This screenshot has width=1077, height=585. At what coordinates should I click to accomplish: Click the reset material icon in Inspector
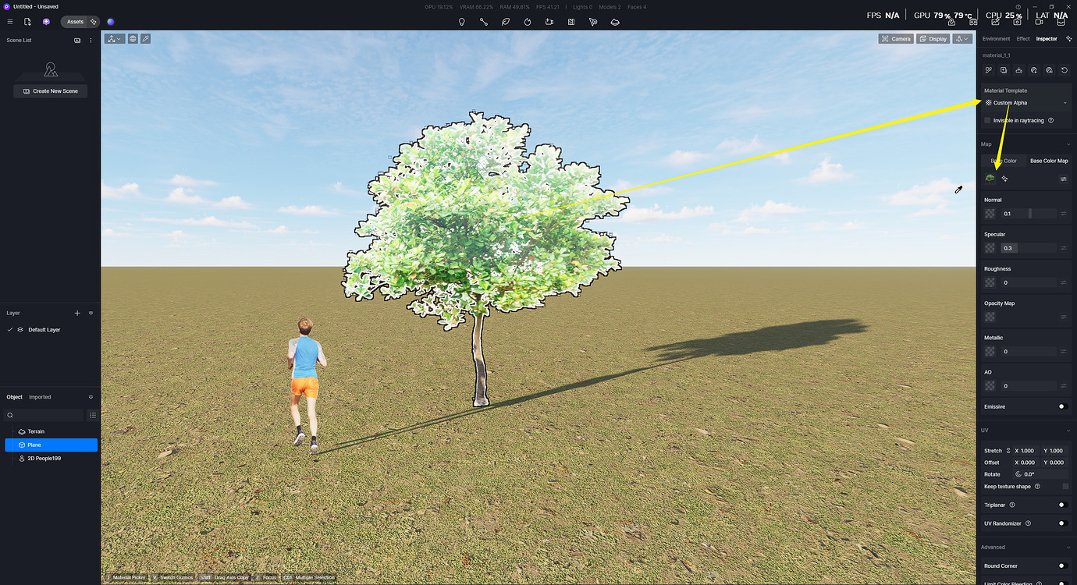click(x=1064, y=69)
